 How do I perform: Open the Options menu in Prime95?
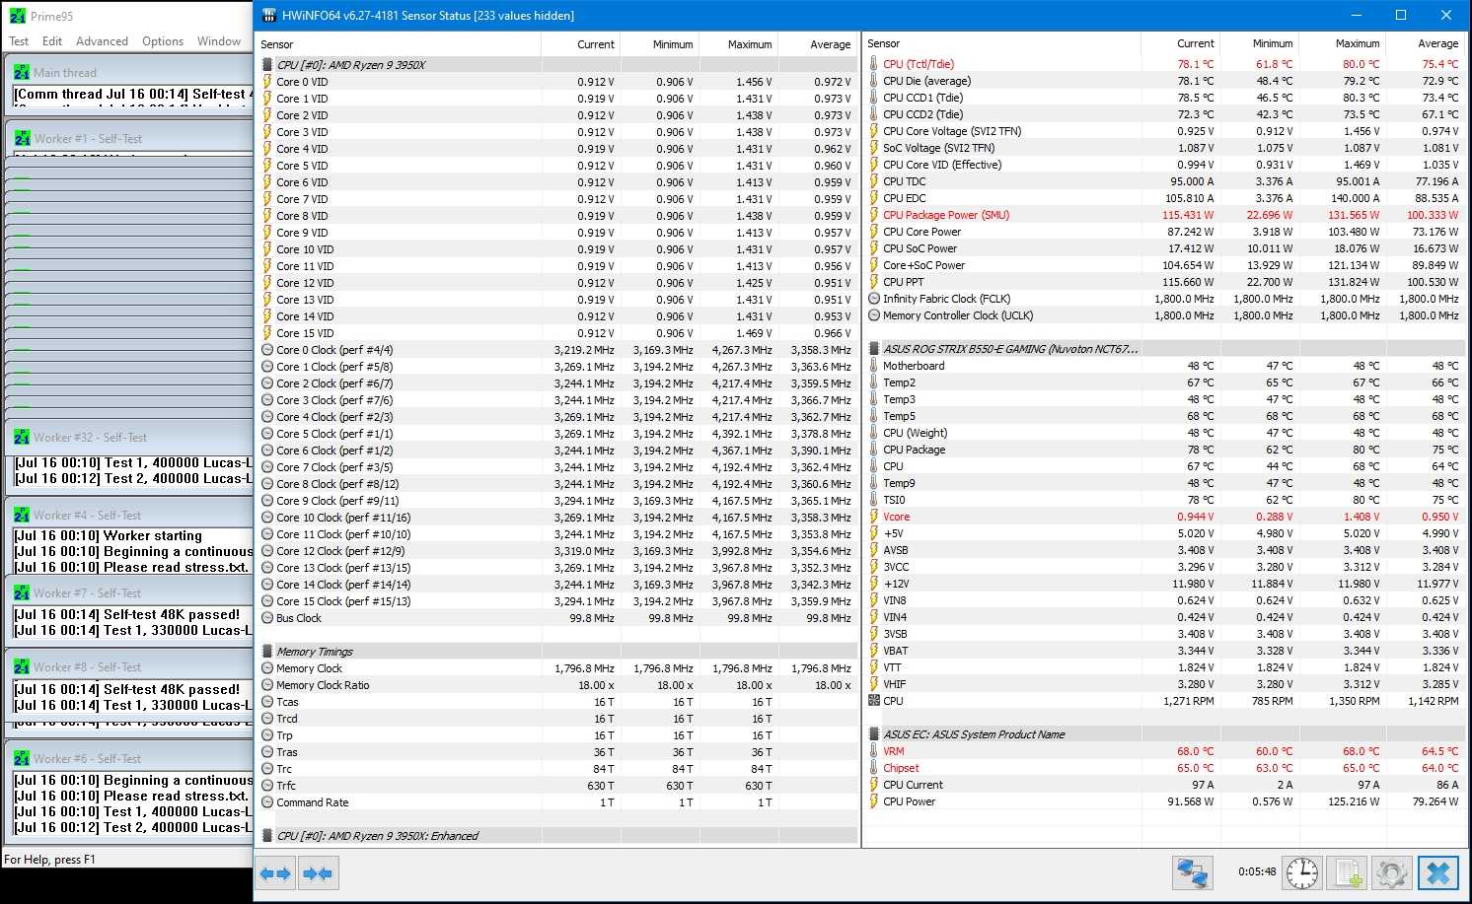163,41
